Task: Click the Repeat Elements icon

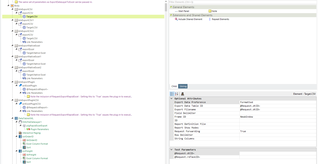Action: pos(210,19)
